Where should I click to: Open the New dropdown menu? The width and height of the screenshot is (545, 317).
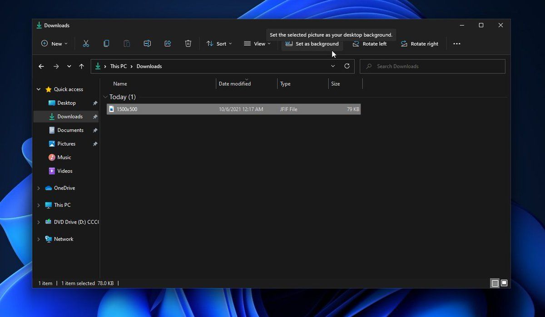point(54,44)
